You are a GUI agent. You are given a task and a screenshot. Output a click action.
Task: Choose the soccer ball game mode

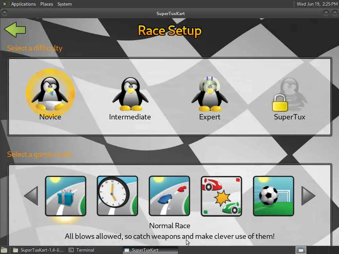click(273, 196)
